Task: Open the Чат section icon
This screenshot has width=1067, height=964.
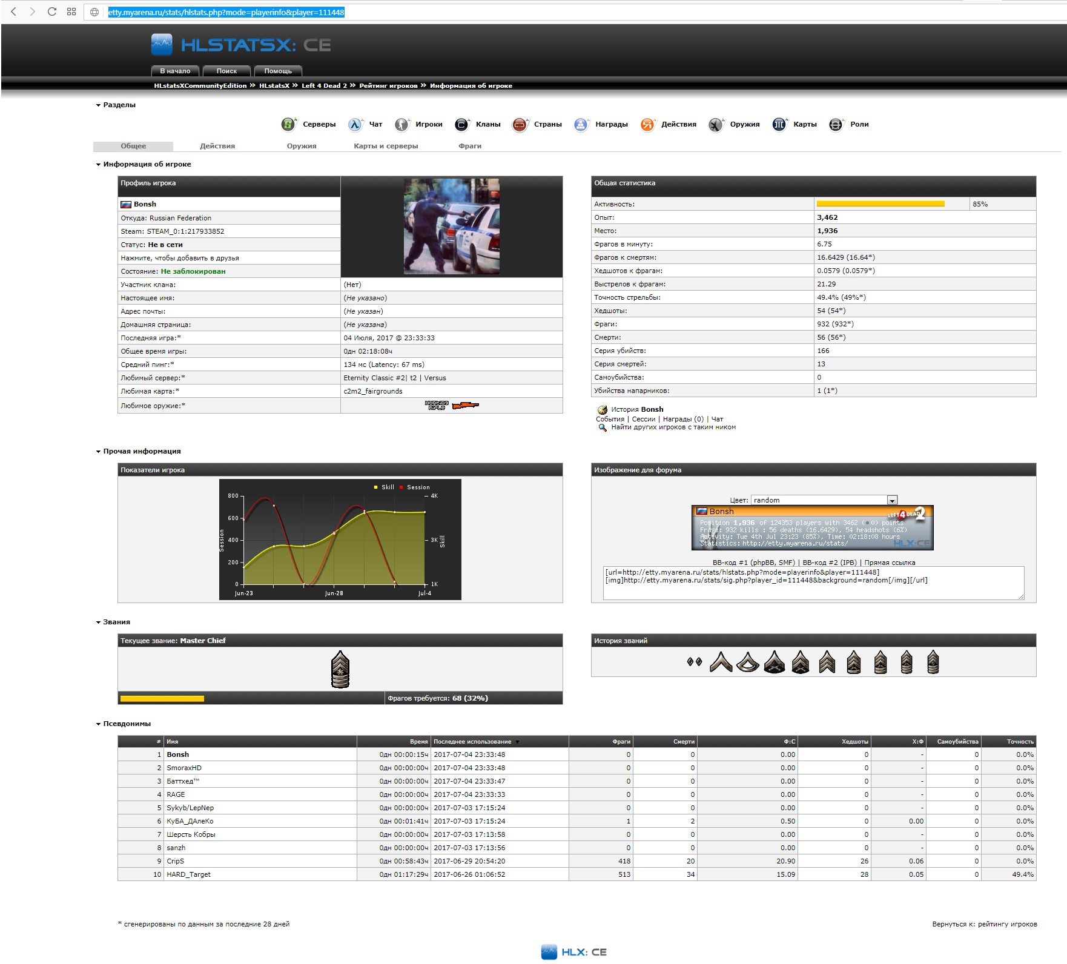Action: coord(355,125)
